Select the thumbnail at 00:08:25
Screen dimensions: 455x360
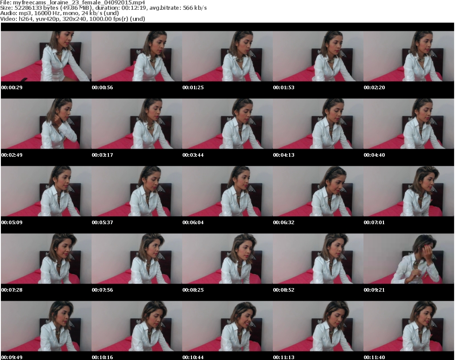[227, 258]
